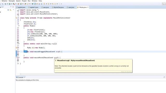This screenshot has height=93, width=166.
Task: Switch to the MyAniOne.java tab
Action: [58, 7]
